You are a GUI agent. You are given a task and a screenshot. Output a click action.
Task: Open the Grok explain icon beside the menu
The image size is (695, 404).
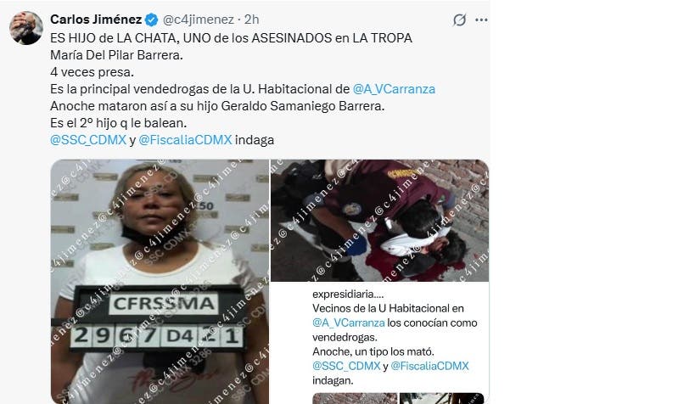pyautogui.click(x=460, y=20)
